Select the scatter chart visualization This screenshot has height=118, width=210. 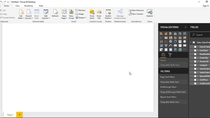tap(166, 42)
